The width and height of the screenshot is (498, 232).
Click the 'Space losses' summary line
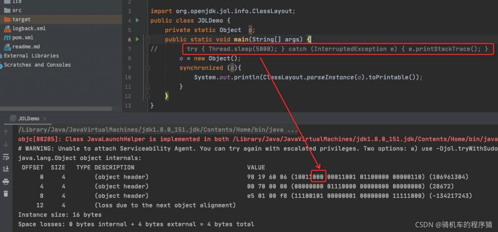coord(136,224)
